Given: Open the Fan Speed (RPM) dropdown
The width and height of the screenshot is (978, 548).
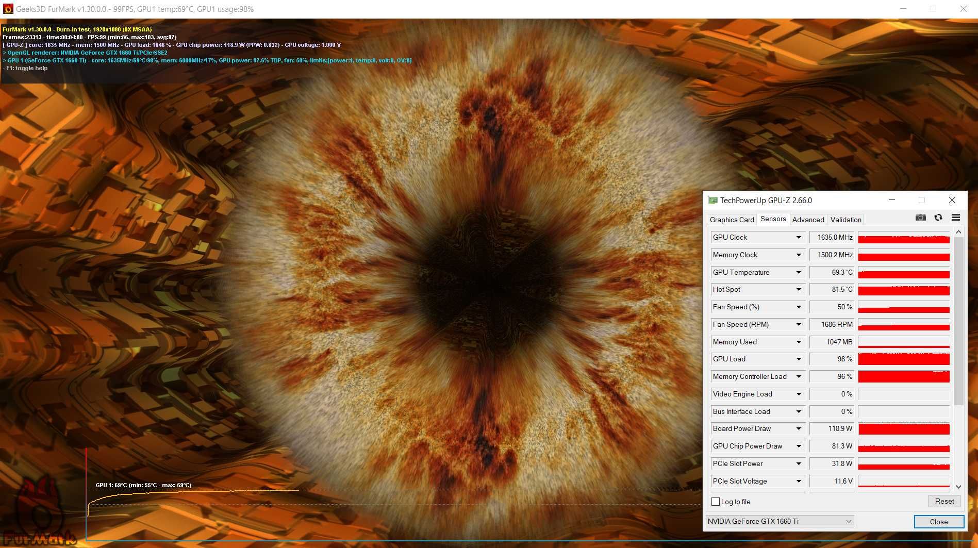Looking at the screenshot, I should pos(799,324).
